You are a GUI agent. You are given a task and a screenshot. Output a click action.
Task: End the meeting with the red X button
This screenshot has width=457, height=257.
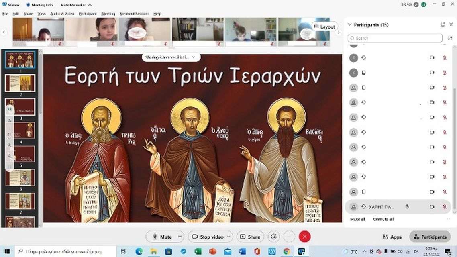304,237
